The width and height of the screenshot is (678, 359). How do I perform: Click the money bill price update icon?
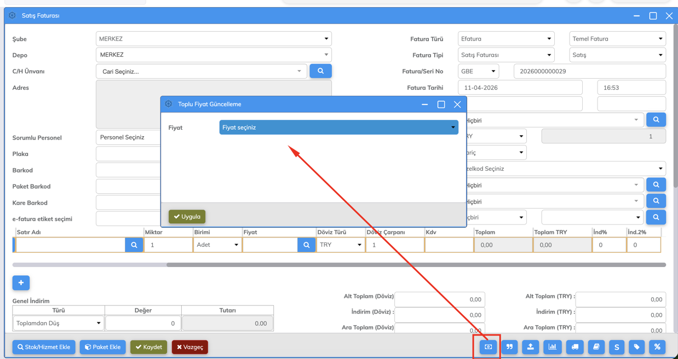488,347
